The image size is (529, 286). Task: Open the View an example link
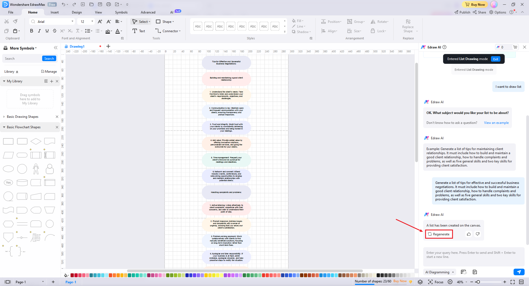point(496,123)
